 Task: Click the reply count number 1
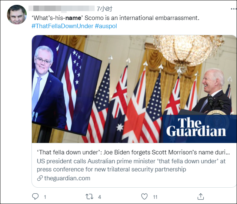(x=45, y=197)
